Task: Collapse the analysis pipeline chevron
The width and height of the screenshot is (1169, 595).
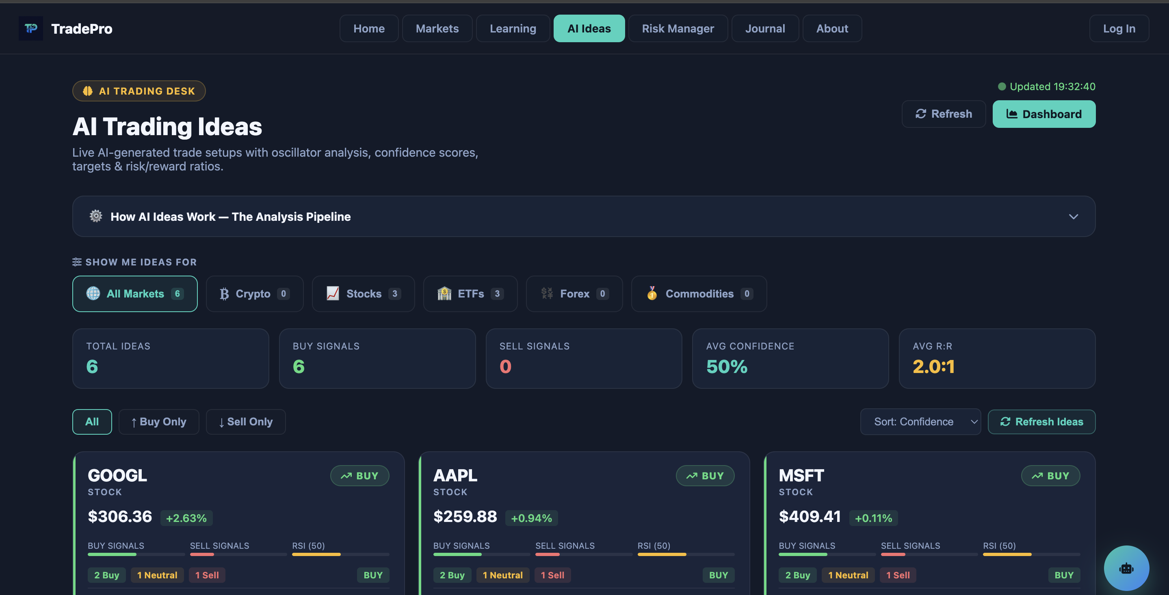Action: click(x=1074, y=216)
